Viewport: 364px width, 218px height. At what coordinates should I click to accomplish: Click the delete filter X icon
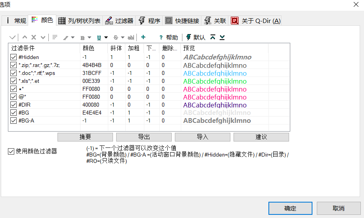point(34,37)
